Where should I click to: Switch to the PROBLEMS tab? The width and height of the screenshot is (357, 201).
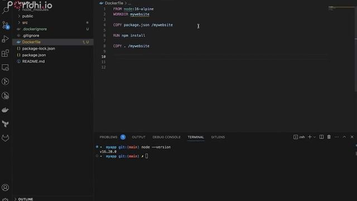108,137
